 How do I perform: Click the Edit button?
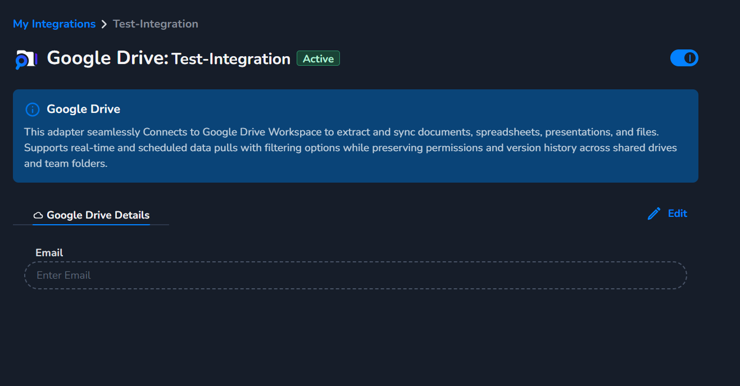667,214
